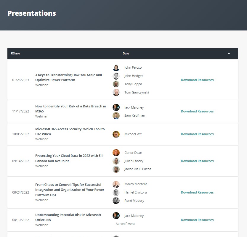Click Marco Morsella's avatar
247x237 pixels.
(x=116, y=184)
